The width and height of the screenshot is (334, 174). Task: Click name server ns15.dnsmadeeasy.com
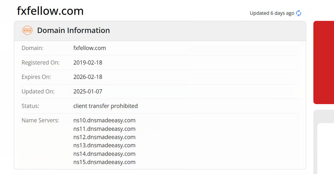[104, 162]
